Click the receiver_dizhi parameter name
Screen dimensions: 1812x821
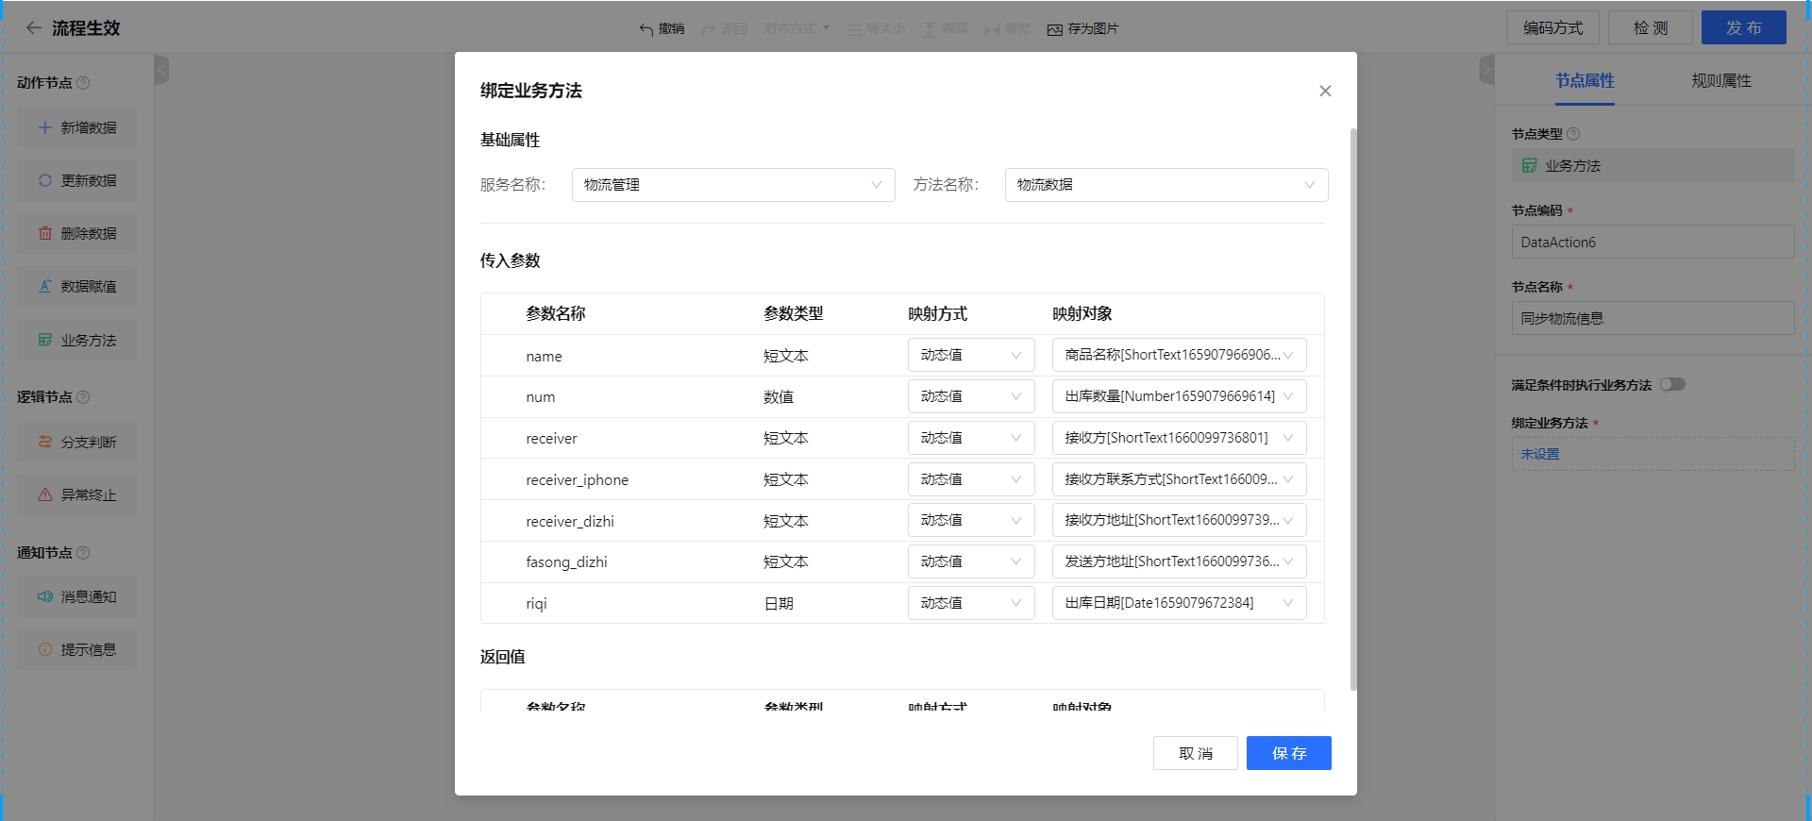pos(570,521)
